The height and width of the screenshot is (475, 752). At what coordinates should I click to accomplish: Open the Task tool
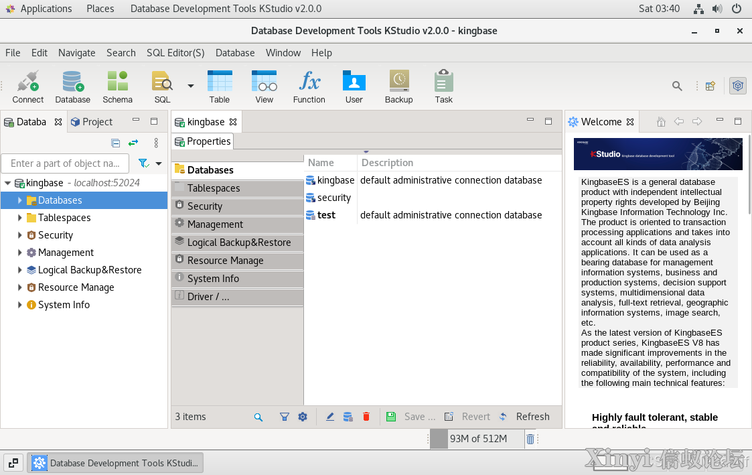click(x=443, y=86)
